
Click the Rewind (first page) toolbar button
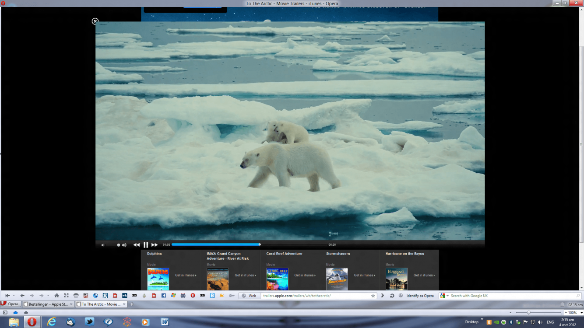[7, 296]
